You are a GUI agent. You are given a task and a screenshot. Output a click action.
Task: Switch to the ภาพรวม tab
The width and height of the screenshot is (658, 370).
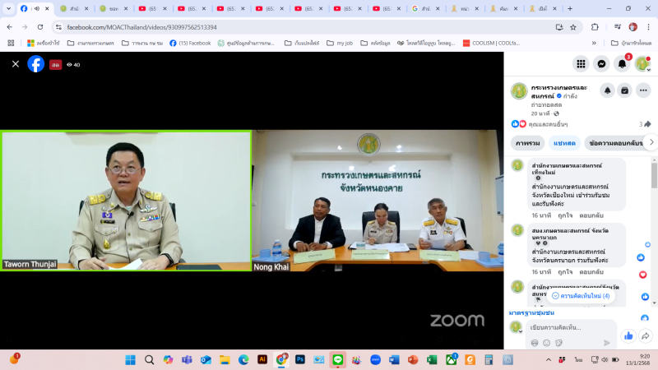(x=528, y=142)
